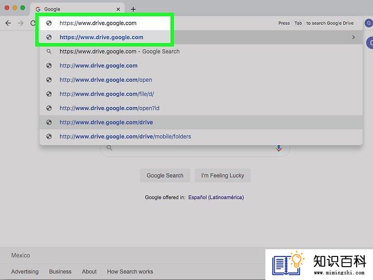This screenshot has height=280, width=373.
Task: Click the globe icon beside the .com/drive suggestion
Action: pos(49,123)
